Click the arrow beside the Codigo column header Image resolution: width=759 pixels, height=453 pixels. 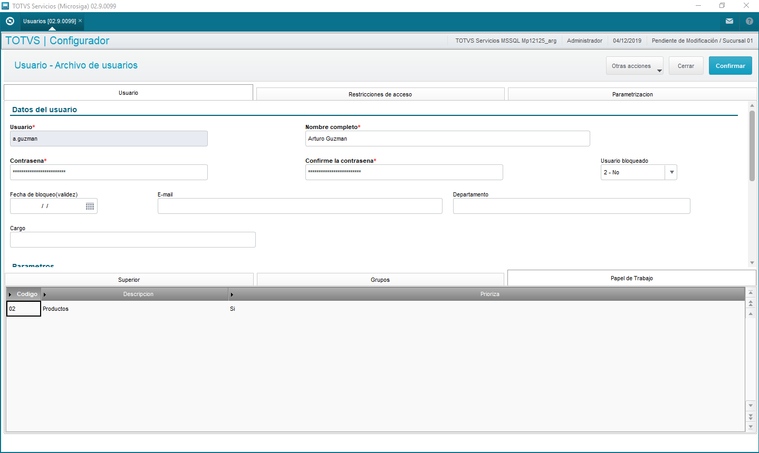pyautogui.click(x=10, y=294)
